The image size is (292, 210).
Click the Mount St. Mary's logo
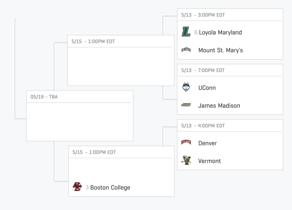pyautogui.click(x=186, y=49)
